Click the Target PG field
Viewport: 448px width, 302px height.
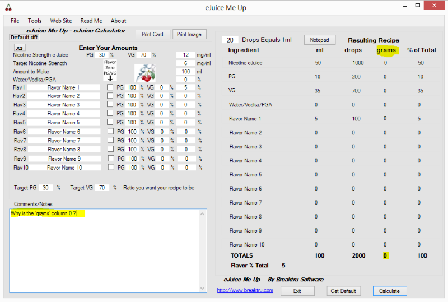(46, 188)
